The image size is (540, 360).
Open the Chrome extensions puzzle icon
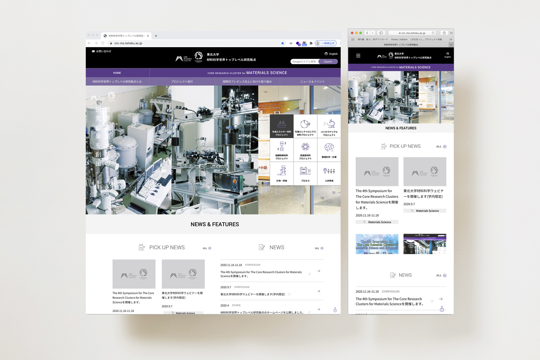tap(311, 43)
